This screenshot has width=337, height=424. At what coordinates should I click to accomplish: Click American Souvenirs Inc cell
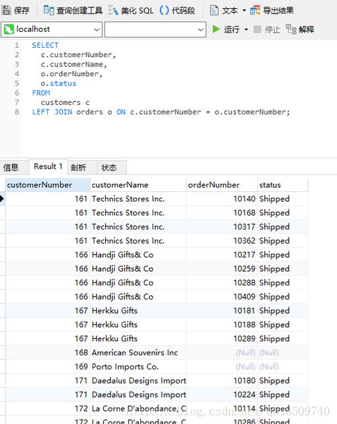[x=138, y=353]
